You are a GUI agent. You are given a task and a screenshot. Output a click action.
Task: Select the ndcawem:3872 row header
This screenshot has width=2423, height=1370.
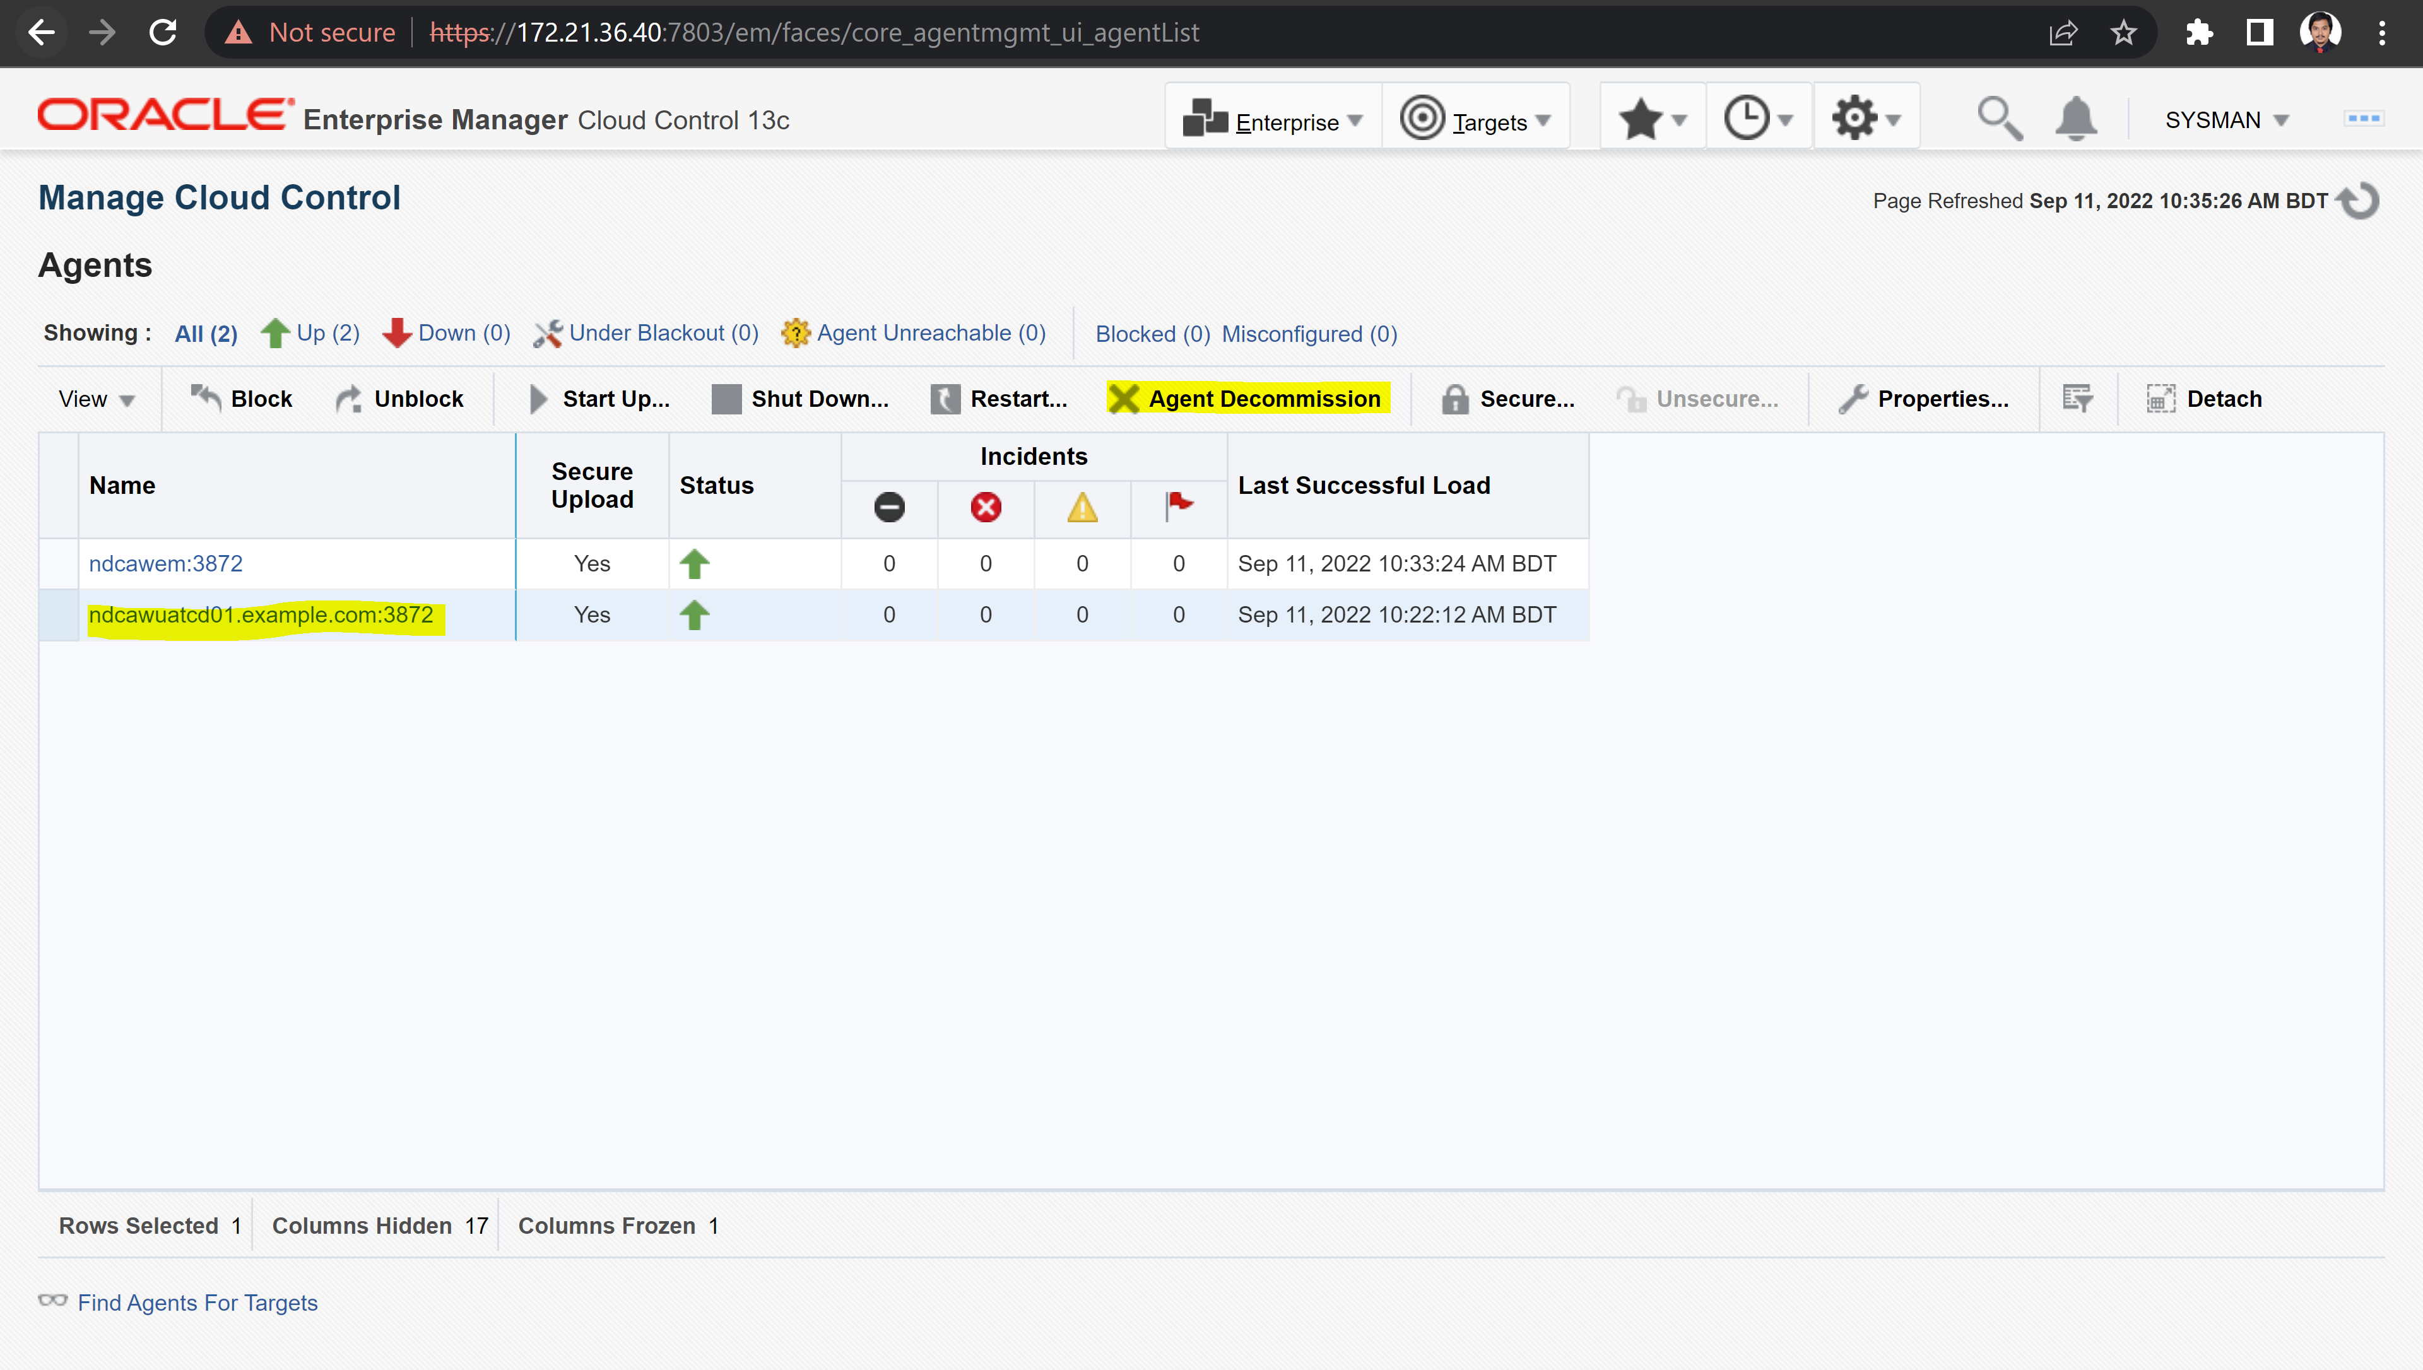(58, 564)
